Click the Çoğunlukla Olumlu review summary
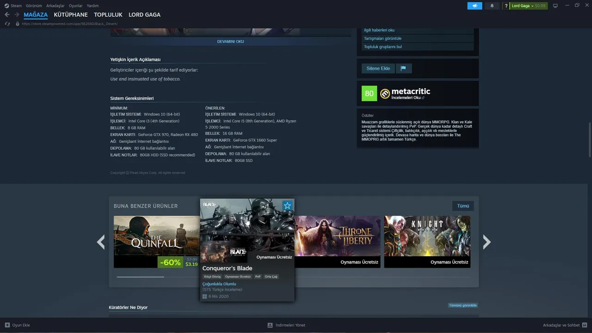The height and width of the screenshot is (333, 592). click(219, 284)
